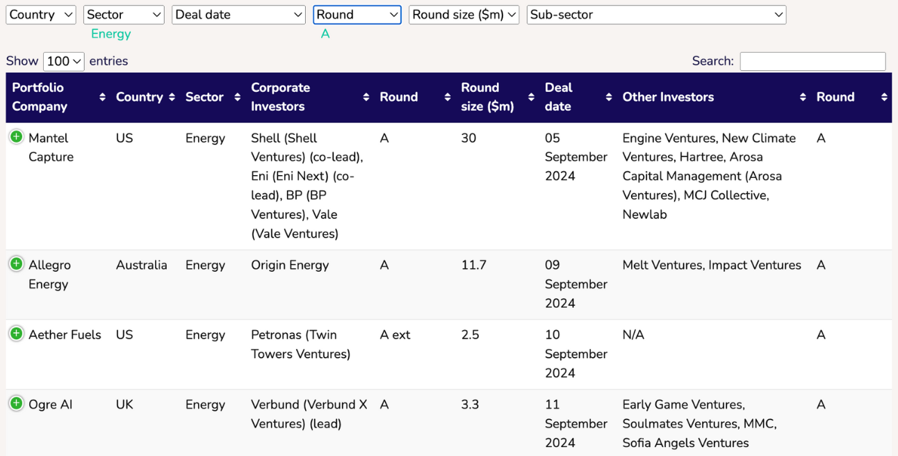Remove the Energy sector filter tag
The width and height of the screenshot is (898, 456).
tap(111, 34)
